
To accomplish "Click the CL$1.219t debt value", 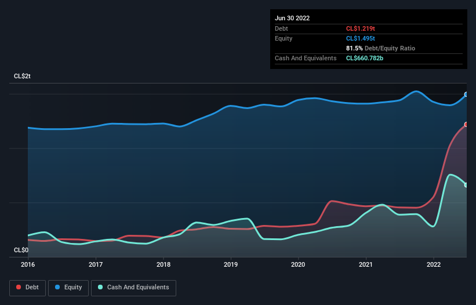I will (x=361, y=28).
